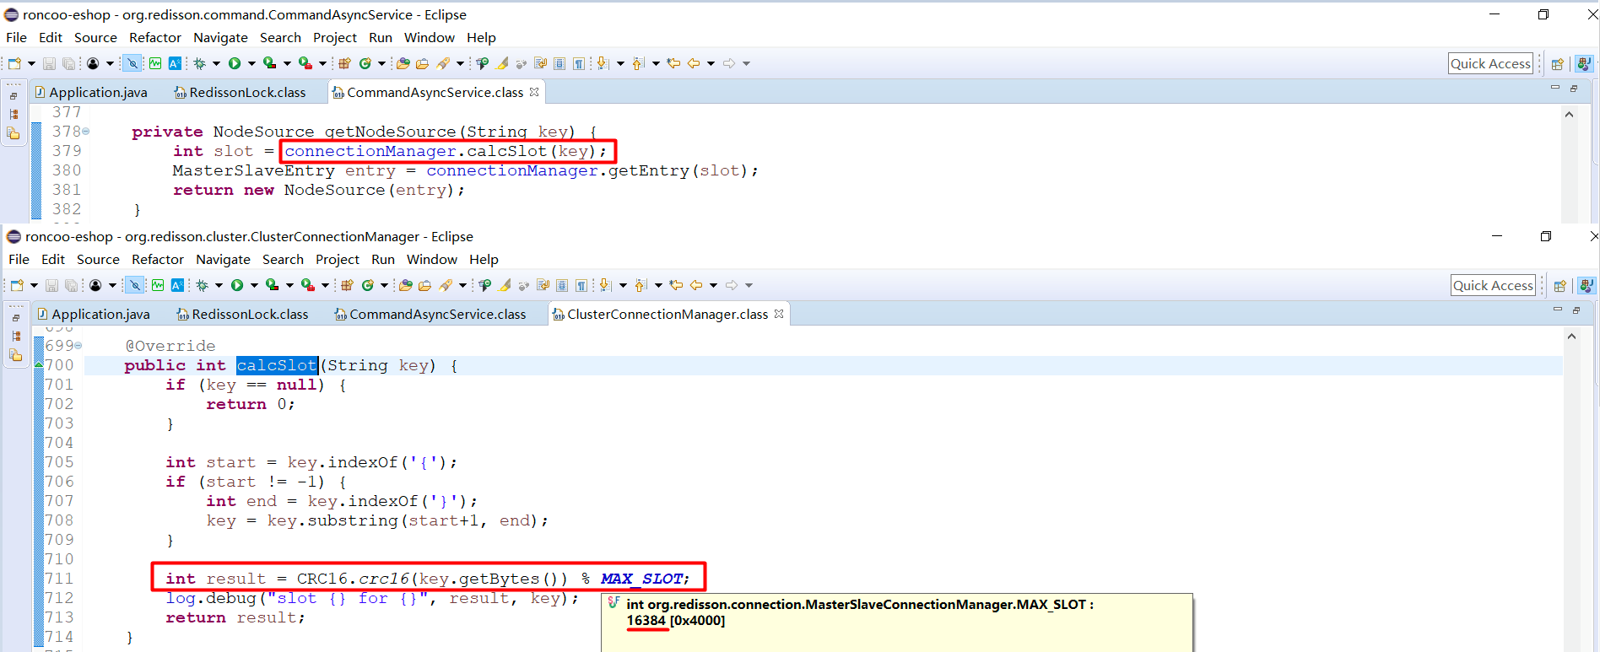Image resolution: width=1600 pixels, height=652 pixels.
Task: Toggle Block Selection mode in bottom window
Action: pos(562,285)
